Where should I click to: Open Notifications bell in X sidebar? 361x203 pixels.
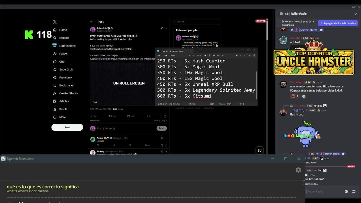64,46
